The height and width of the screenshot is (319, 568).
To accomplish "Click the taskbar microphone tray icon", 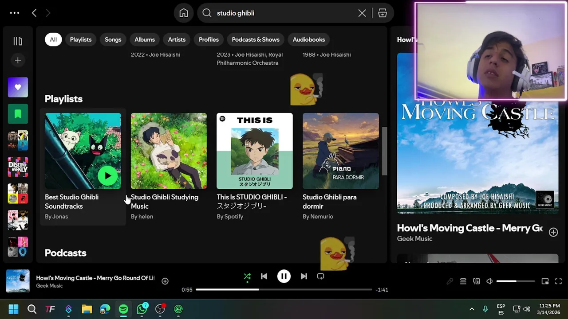I will point(485,309).
